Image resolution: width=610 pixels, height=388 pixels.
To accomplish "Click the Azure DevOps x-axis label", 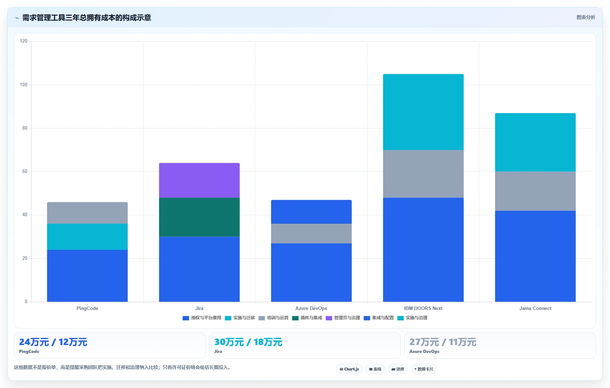I will click(x=311, y=308).
